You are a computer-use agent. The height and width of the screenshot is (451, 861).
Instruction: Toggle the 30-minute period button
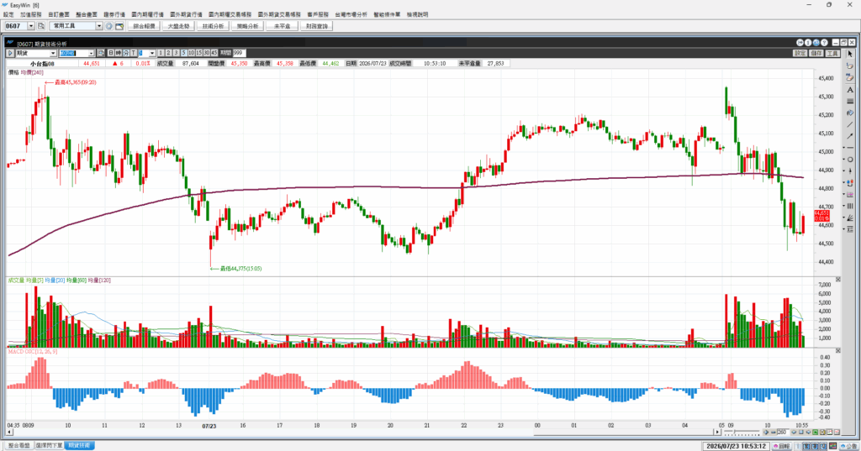[207, 53]
